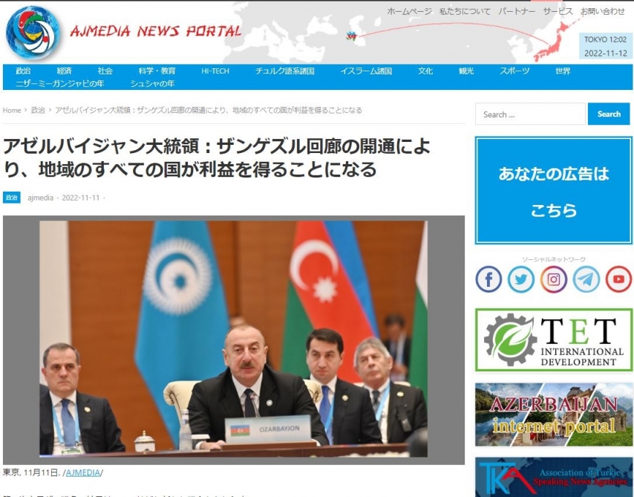
Task: Open the Twitter social icon
Action: click(521, 279)
